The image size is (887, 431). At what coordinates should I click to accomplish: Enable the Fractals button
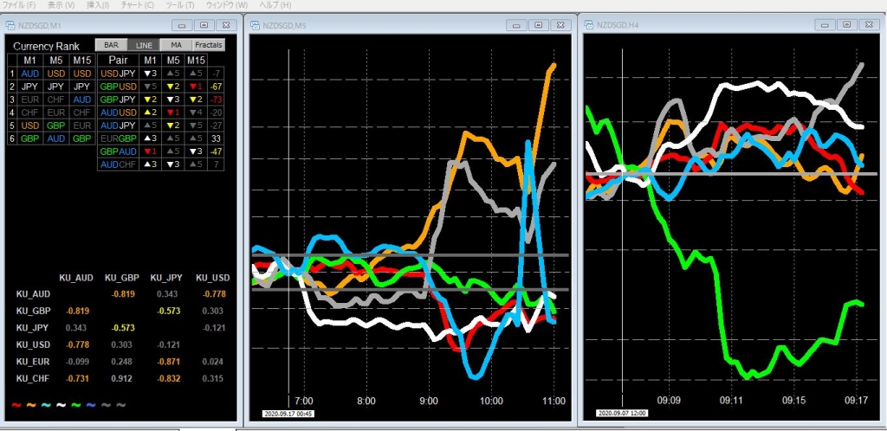point(208,45)
